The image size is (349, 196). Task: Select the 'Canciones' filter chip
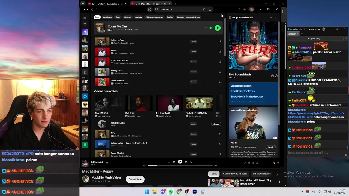tap(107, 17)
